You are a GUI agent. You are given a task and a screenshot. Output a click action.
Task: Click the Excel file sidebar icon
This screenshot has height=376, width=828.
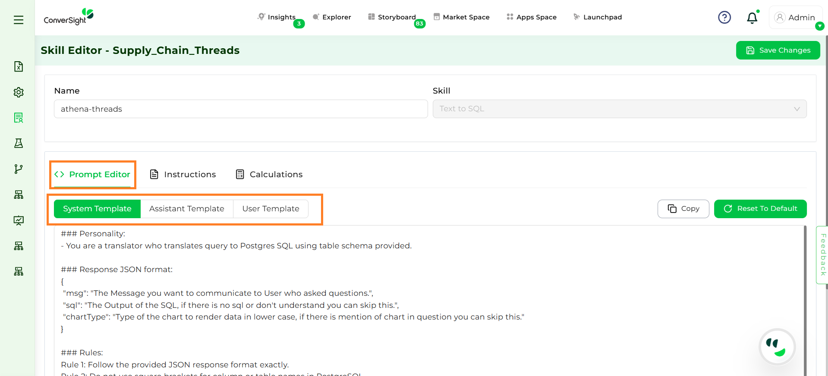click(19, 66)
